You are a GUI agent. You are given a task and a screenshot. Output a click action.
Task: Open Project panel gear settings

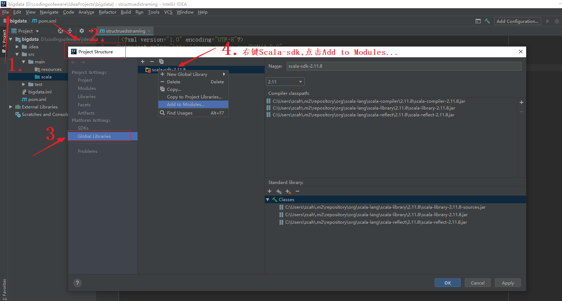tap(82, 31)
